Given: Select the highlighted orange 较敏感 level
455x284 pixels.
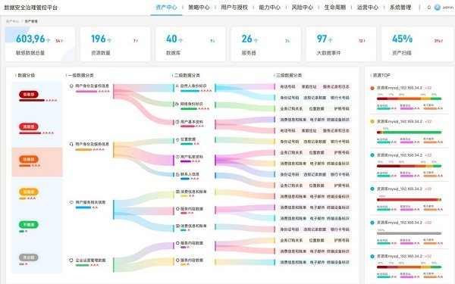Looking at the screenshot, I should pos(37,162).
